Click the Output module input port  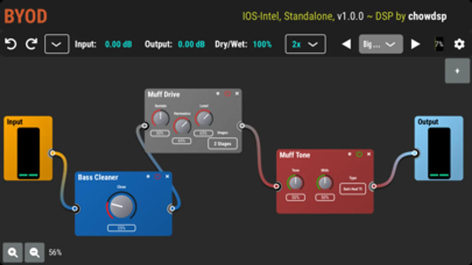coord(415,153)
